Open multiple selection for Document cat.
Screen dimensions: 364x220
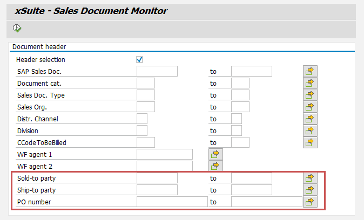309,83
